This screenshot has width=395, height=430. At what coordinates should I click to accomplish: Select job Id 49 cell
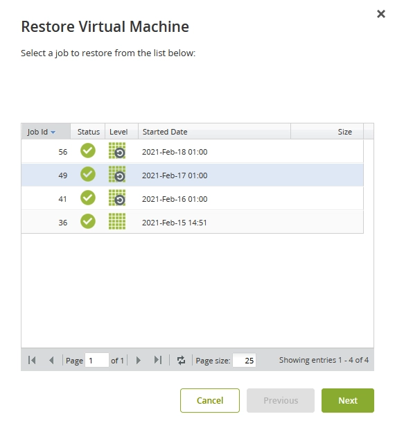pos(63,175)
